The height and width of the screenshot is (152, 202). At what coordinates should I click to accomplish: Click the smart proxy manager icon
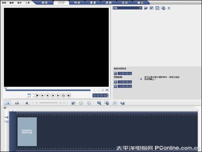pos(99,103)
